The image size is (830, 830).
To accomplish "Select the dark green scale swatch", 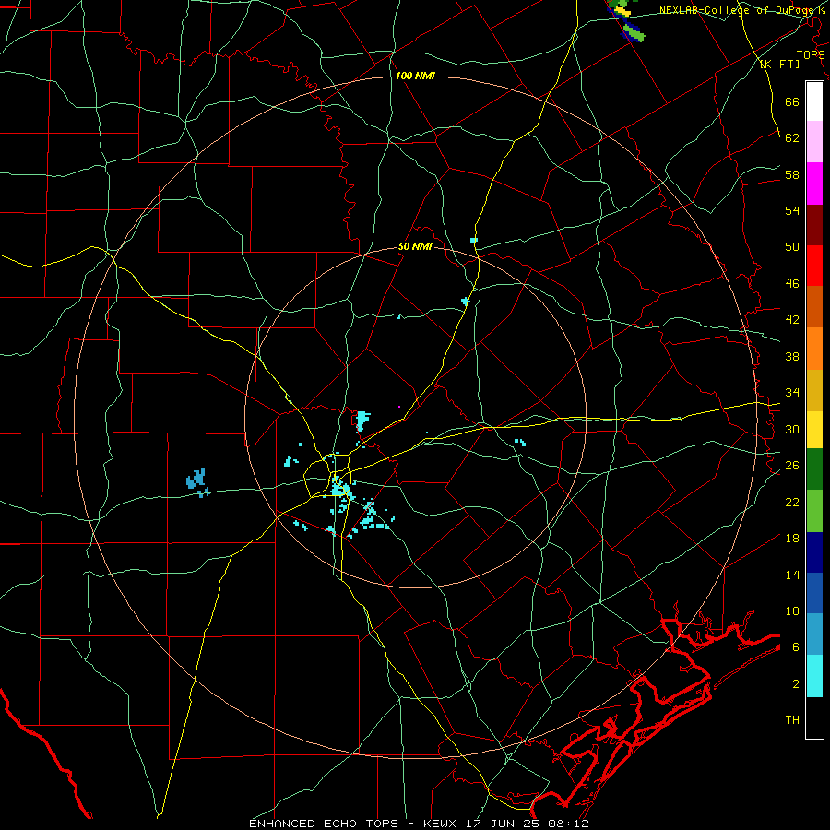I will click(814, 469).
